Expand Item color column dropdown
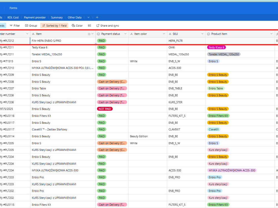Screen dimensions: 278x208 164,34
